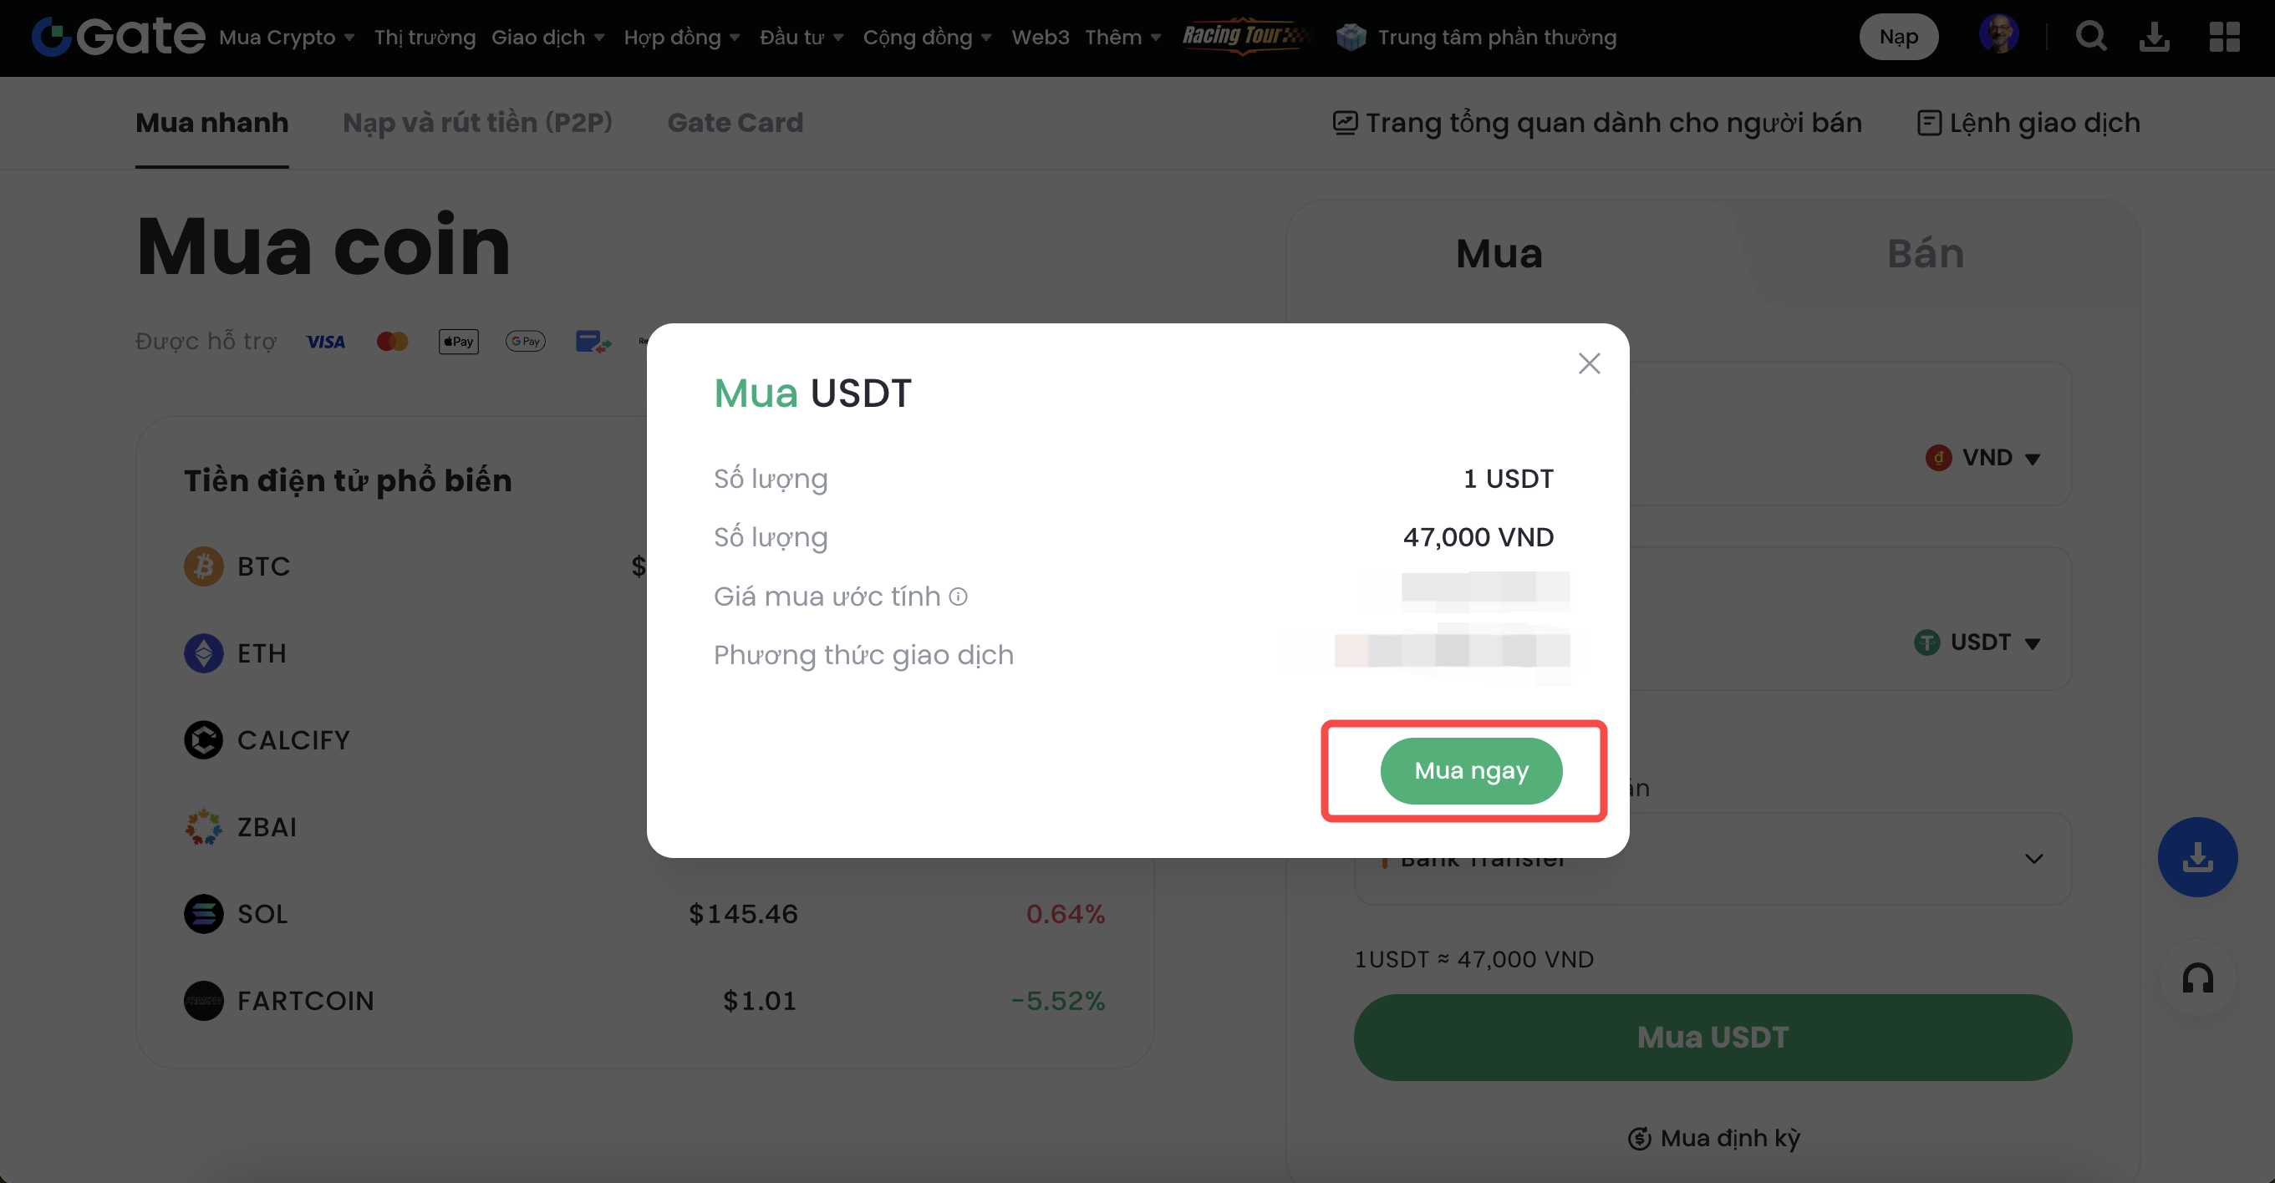The image size is (2275, 1183).
Task: Open the search magnifier icon
Action: click(2090, 37)
